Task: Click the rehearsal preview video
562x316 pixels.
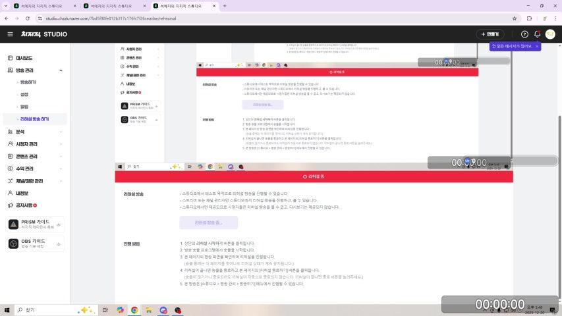Action: point(314,107)
